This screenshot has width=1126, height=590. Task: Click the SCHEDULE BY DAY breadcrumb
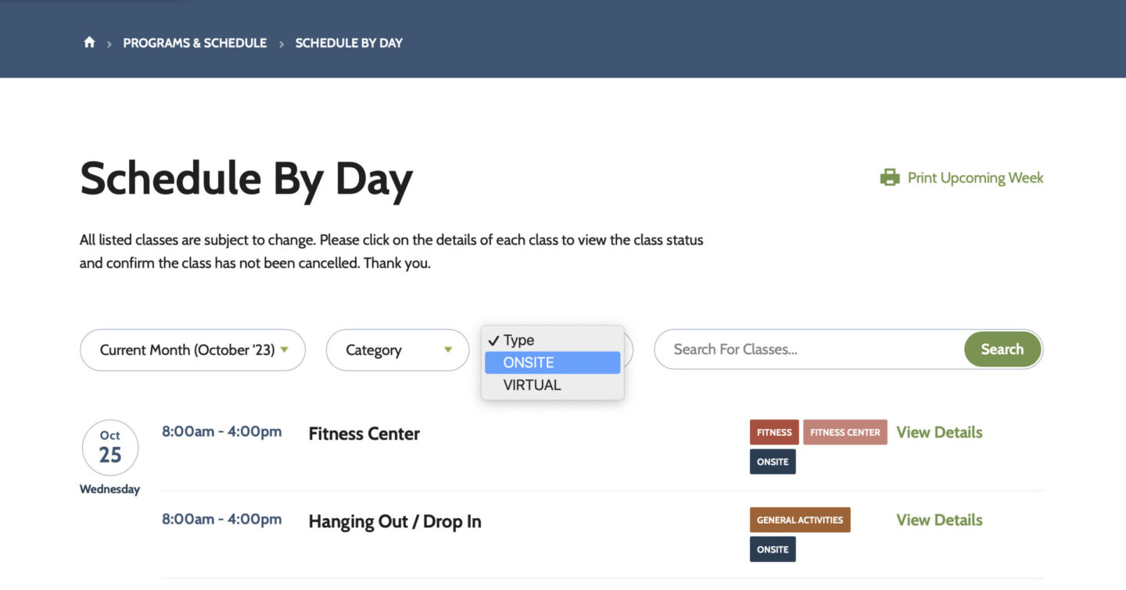349,43
